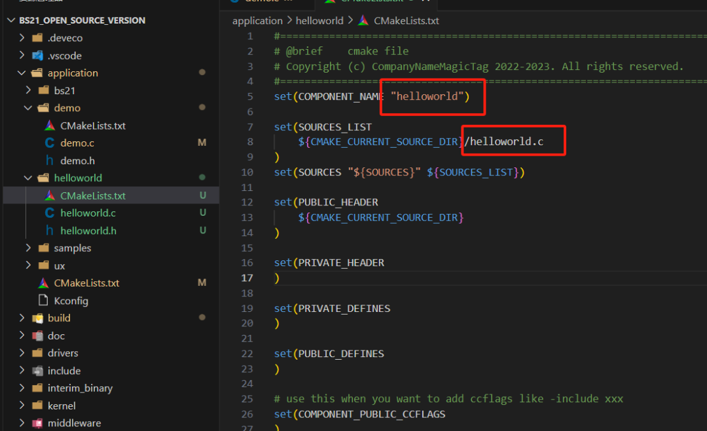Open demo.c in the explorer
The height and width of the screenshot is (431, 707).
point(77,143)
